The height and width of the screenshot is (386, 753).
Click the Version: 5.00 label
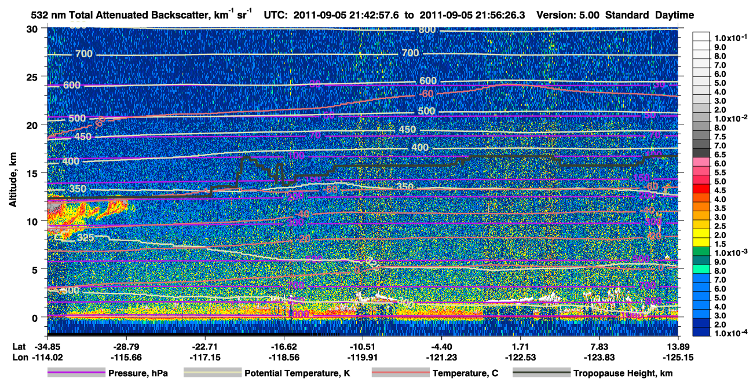(x=569, y=15)
